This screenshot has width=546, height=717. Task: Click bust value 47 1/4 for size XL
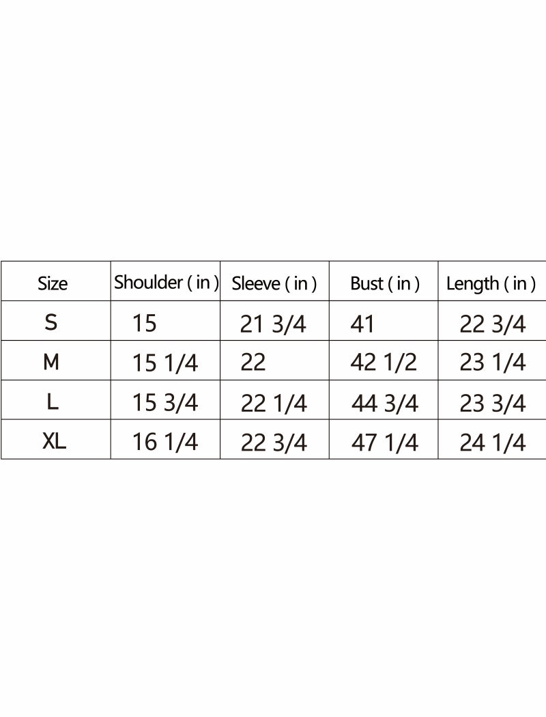coord(385,443)
